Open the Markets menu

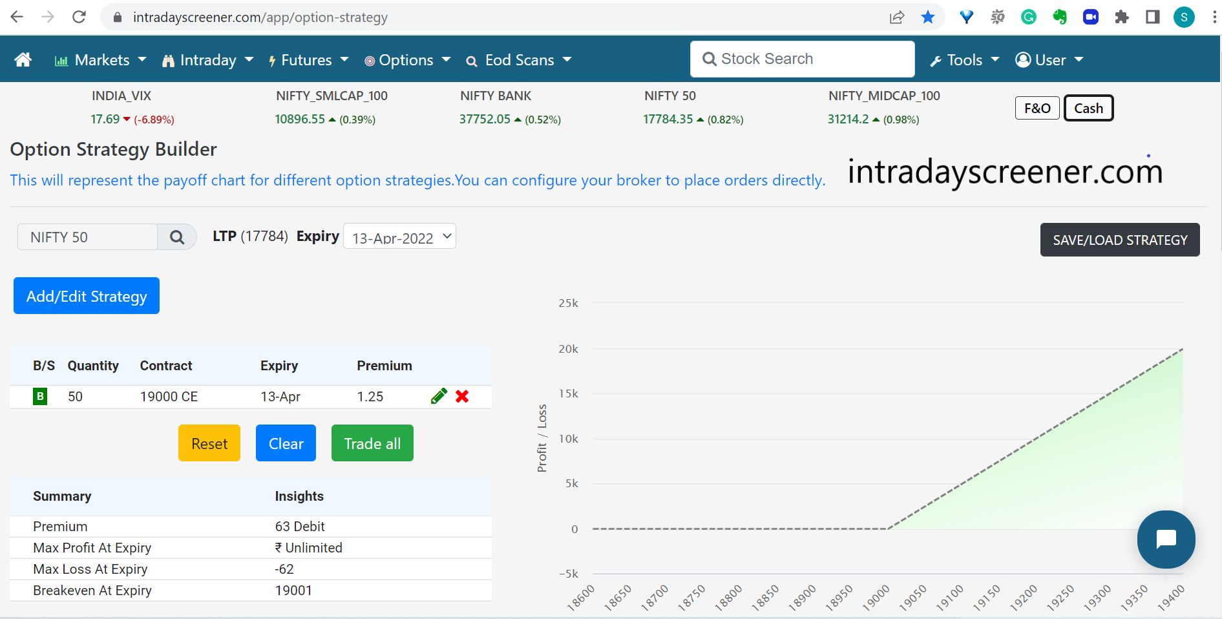tap(100, 59)
